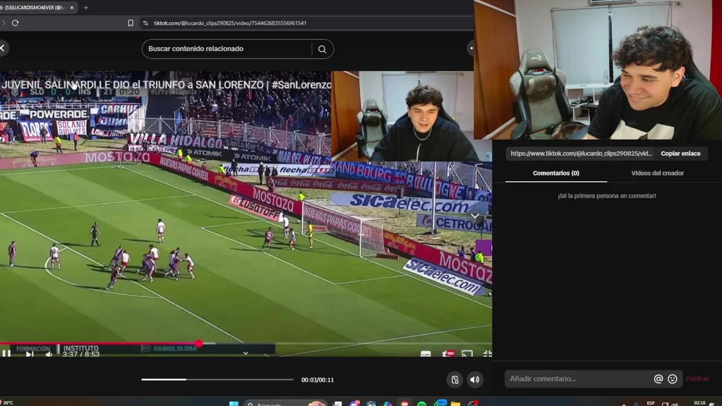Viewport: 722px width, 406px height.
Task: Pause the embedded video with pause icon
Action: [x=6, y=354]
